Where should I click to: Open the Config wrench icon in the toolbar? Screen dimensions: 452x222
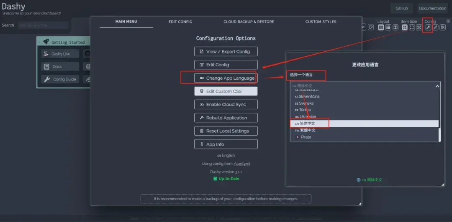pos(428,28)
